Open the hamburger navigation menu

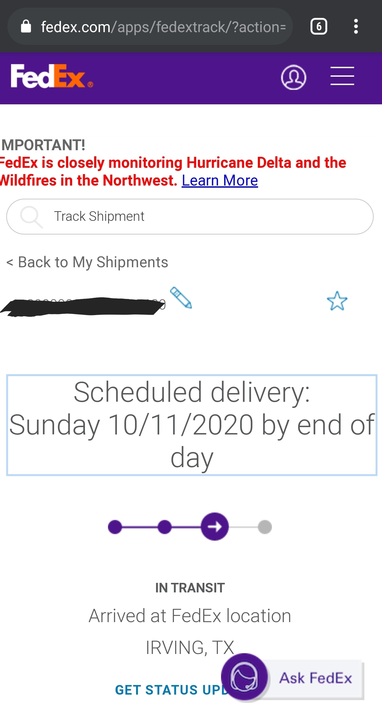coord(342,76)
